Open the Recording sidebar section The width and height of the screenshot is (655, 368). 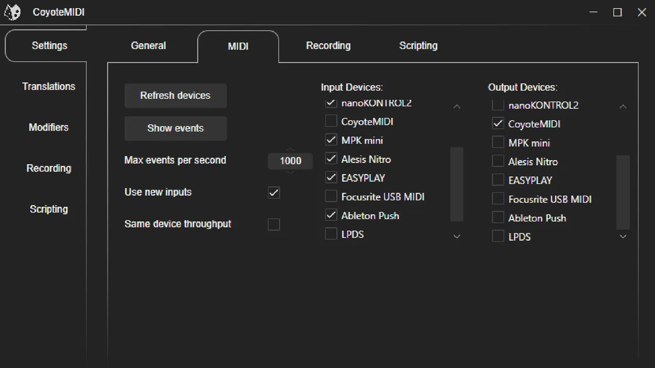49,168
